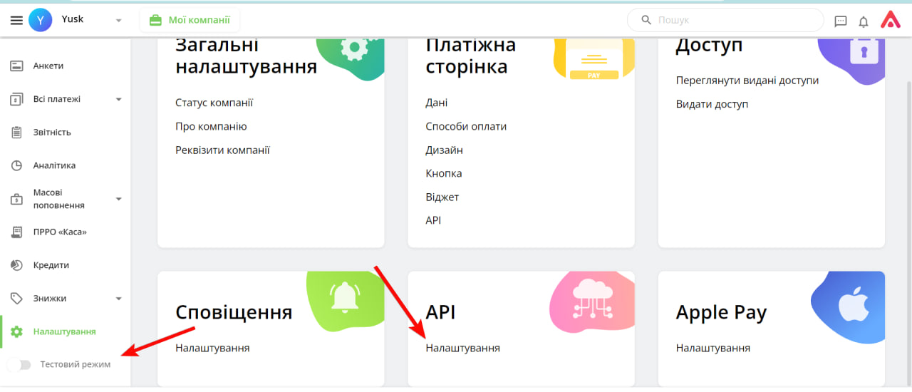912x392 pixels.
Task: Click the Доступ card heading
Action: point(710,46)
